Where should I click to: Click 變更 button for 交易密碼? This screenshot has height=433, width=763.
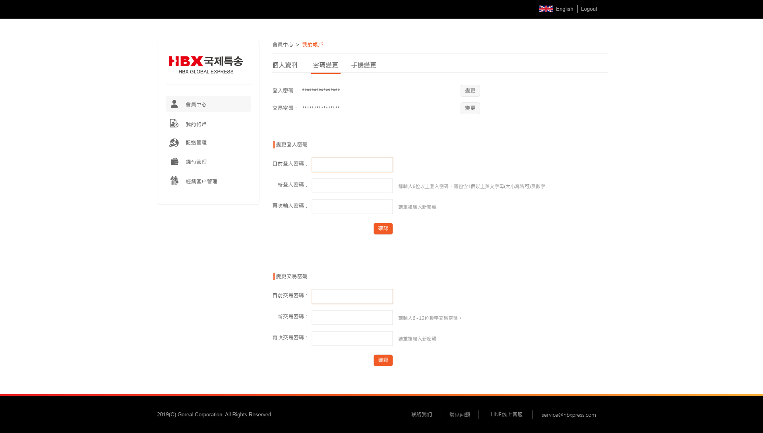(470, 108)
